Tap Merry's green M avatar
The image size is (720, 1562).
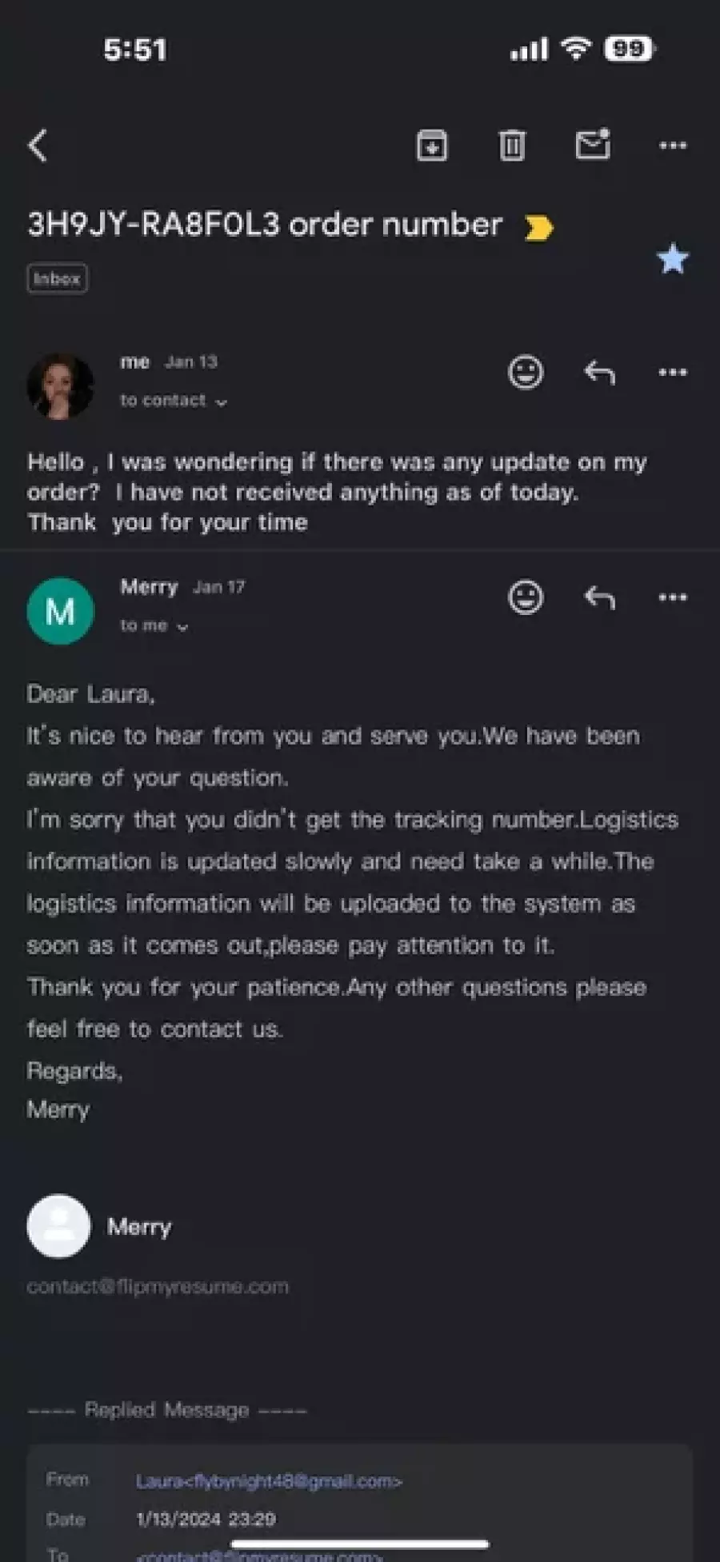tap(60, 611)
